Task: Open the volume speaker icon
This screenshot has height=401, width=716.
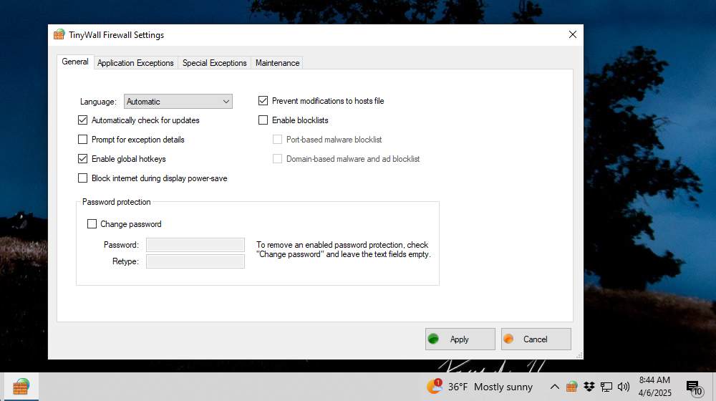Action: tap(624, 387)
